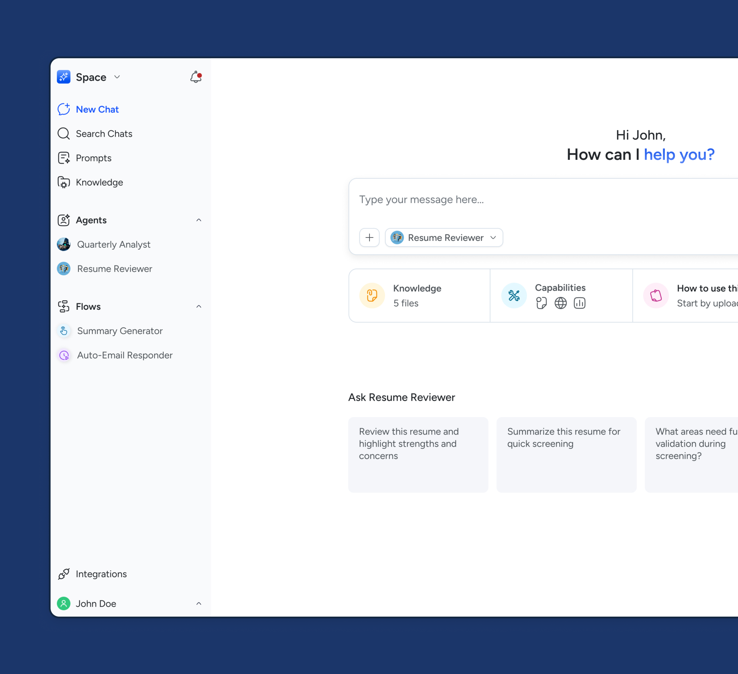Click the Agents section label

[x=91, y=220]
